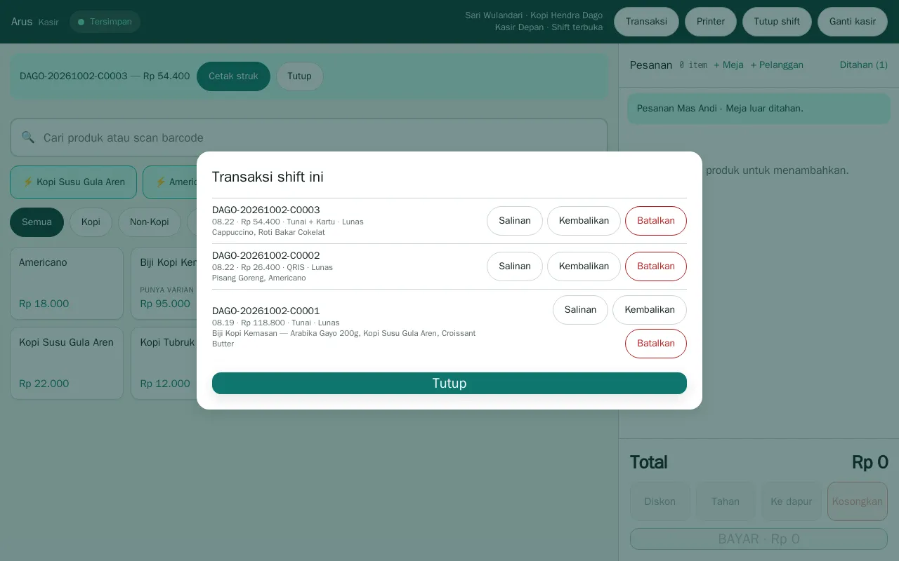This screenshot has height=561, width=899.
Task: Click the Tutup shift button
Action: [777, 22]
